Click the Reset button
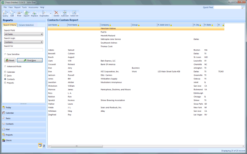 tap(10, 60)
